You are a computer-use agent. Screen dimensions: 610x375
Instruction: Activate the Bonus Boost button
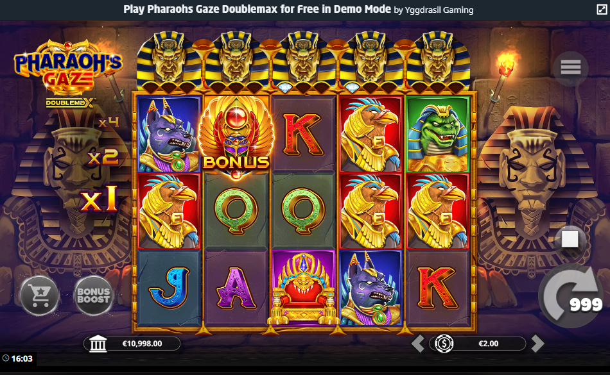tap(93, 296)
